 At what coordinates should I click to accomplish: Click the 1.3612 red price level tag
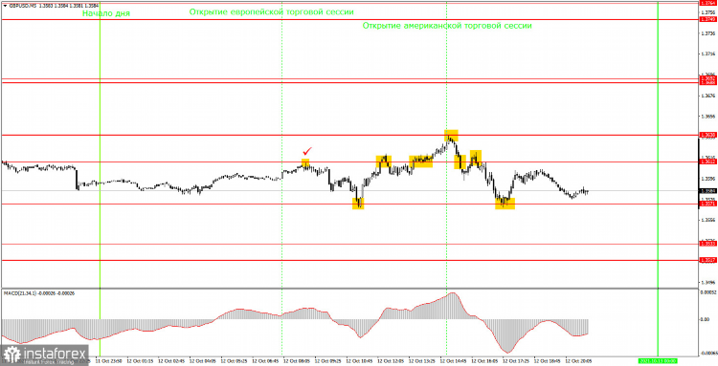tap(707, 161)
